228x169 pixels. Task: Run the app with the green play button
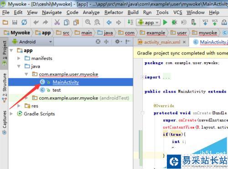coord(165,22)
